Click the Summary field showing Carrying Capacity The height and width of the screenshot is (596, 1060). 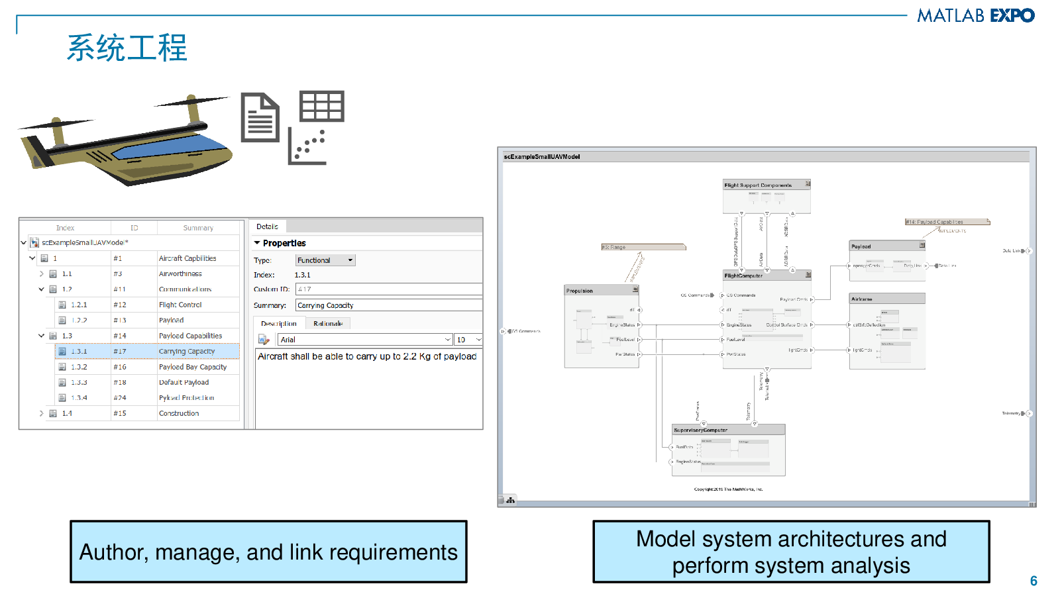(x=389, y=305)
